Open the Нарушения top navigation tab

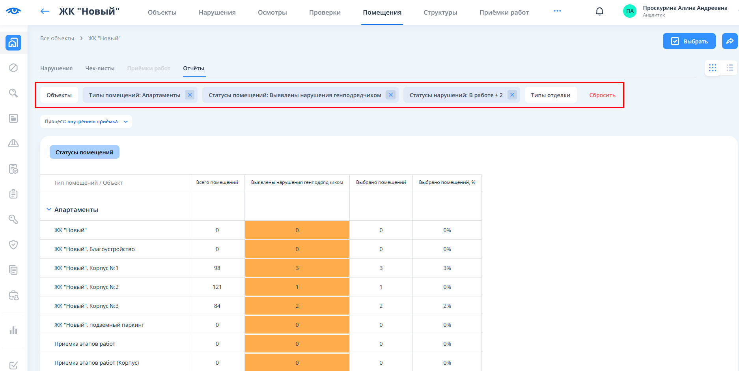(217, 13)
